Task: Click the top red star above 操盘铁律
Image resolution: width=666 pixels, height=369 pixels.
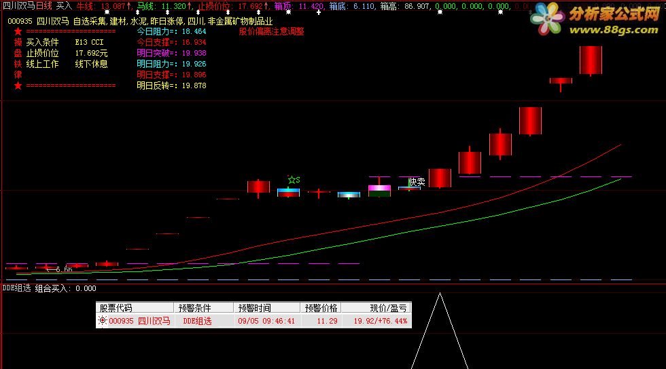Action: point(18,31)
